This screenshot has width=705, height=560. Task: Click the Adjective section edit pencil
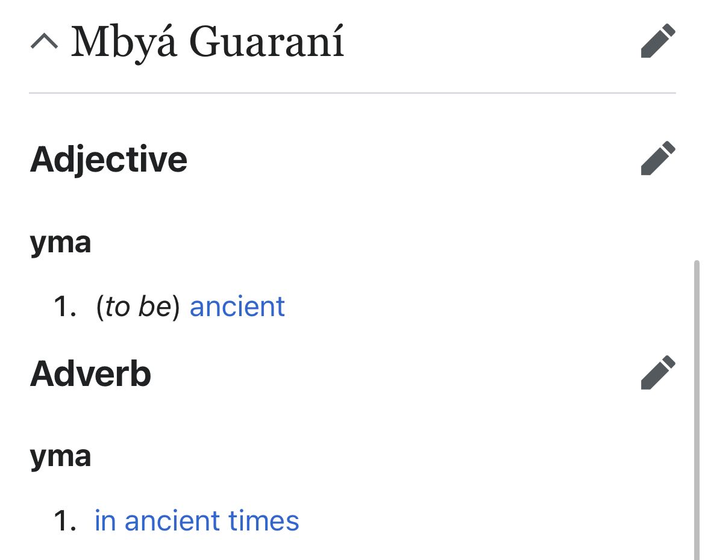pos(658,158)
